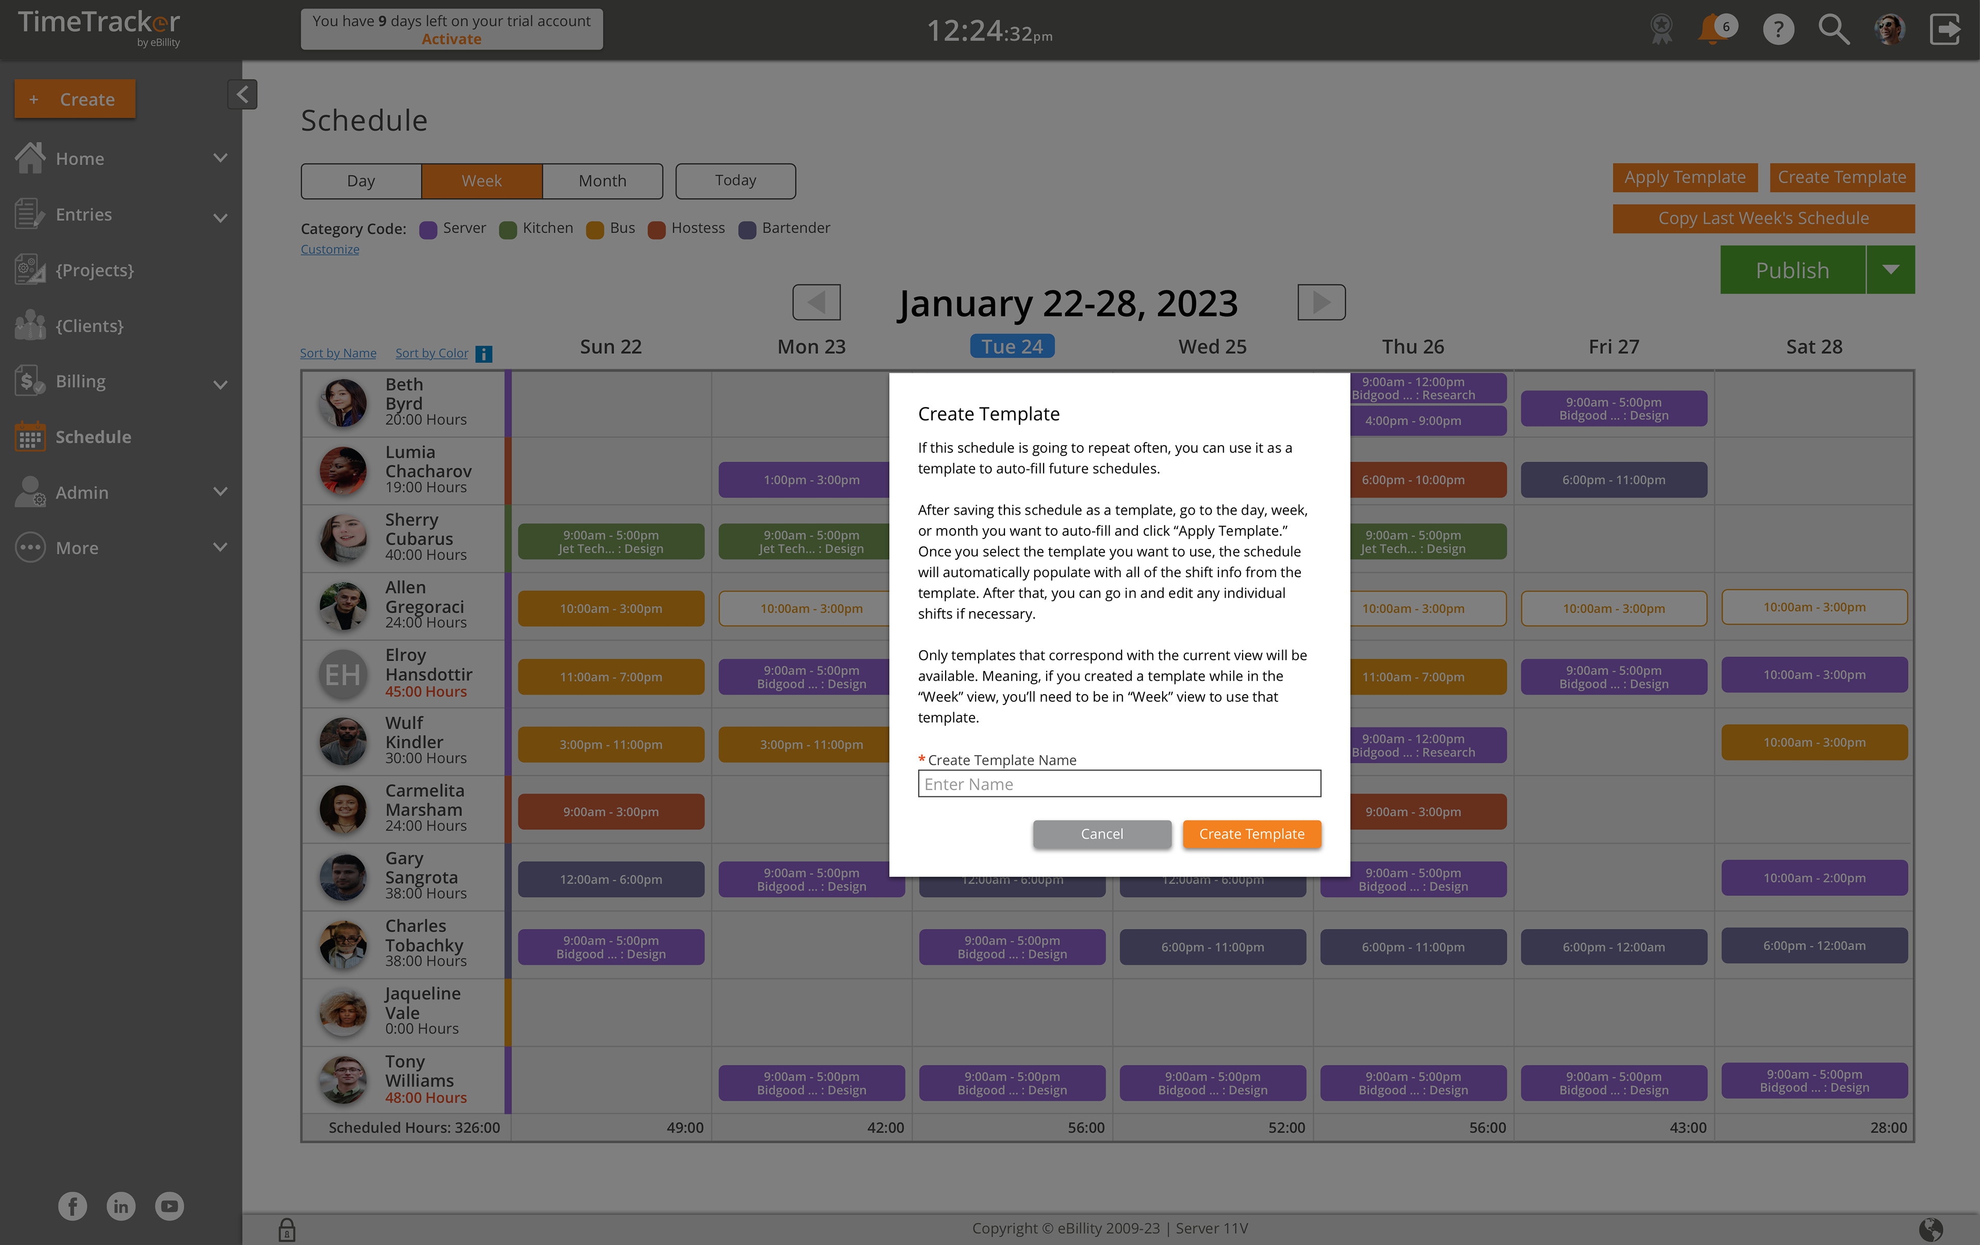1980x1245 pixels.
Task: Switch to Week view
Action: 481,181
